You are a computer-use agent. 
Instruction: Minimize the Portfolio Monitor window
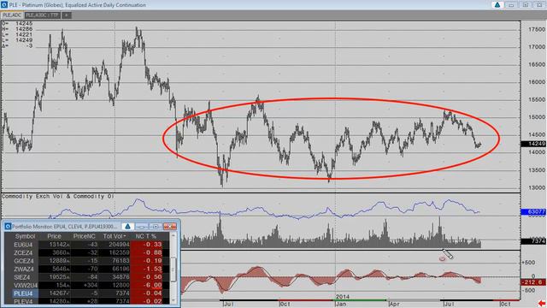click(142, 227)
